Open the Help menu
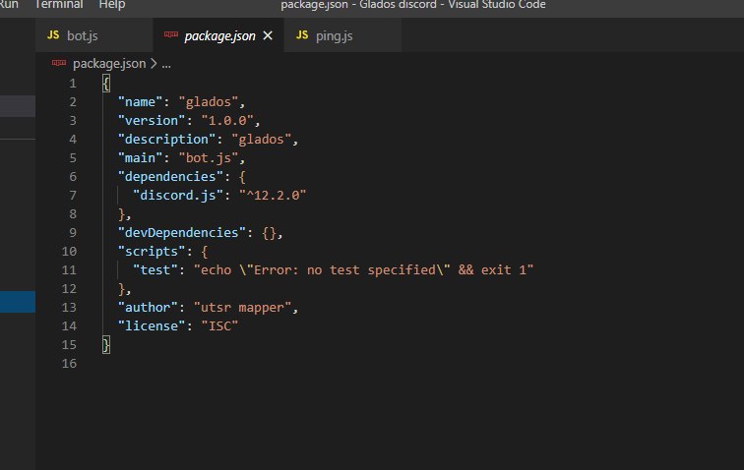 (112, 5)
